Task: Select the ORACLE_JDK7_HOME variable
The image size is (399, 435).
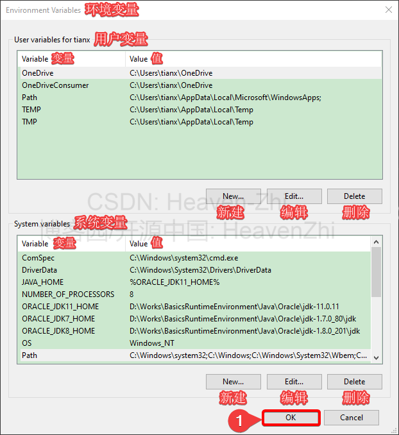Action: (x=194, y=319)
